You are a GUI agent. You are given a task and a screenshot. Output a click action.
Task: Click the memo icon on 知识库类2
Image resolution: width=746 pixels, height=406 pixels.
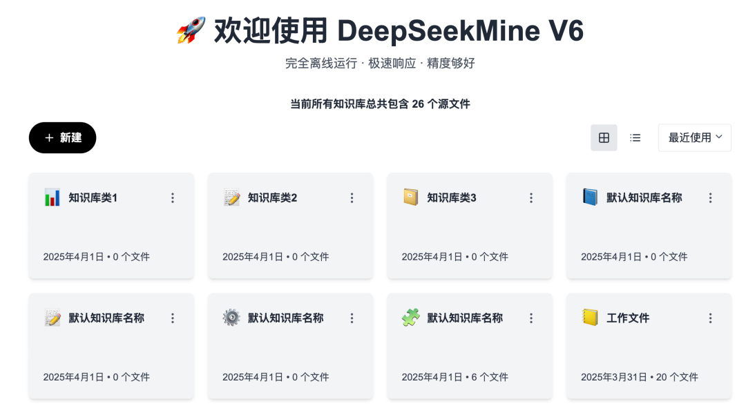231,197
